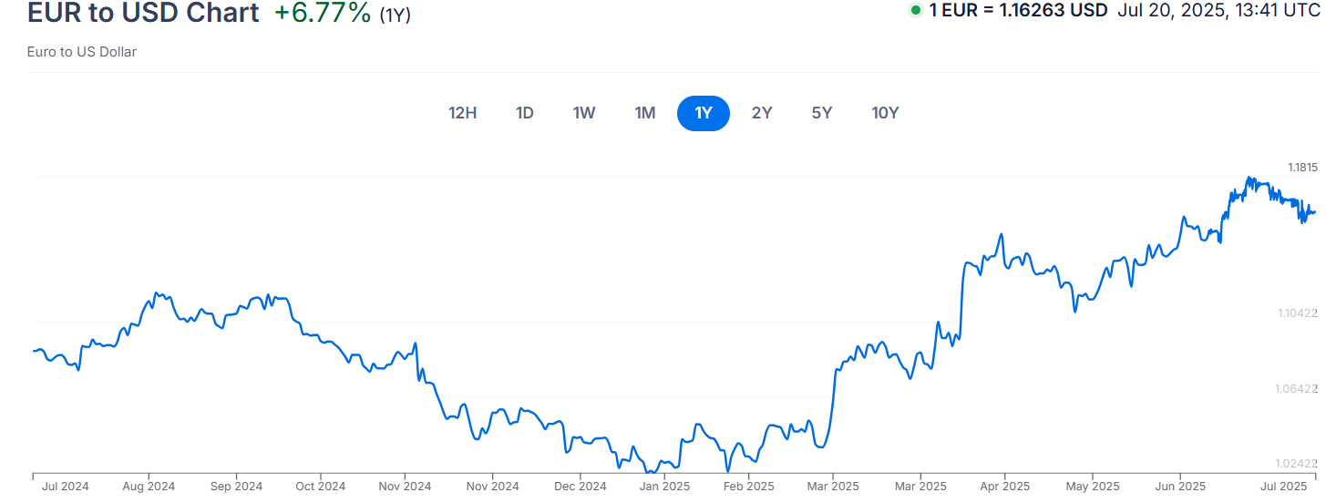Screen dimensions: 1326x503
Task: Switch chart to 2Y range
Action: tap(762, 113)
